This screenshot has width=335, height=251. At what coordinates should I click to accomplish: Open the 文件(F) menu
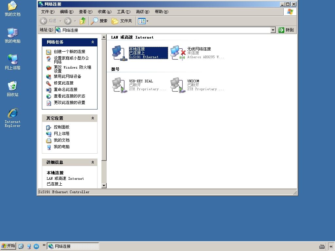pyautogui.click(x=48, y=12)
